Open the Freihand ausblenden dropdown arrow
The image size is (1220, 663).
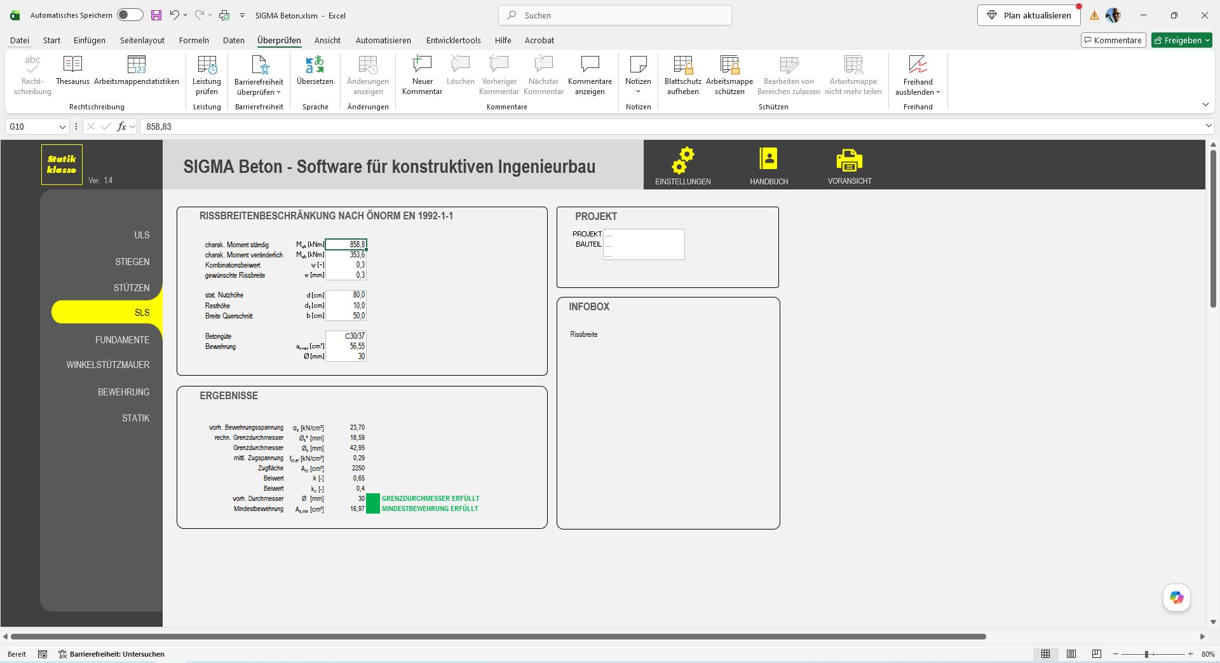pos(938,92)
